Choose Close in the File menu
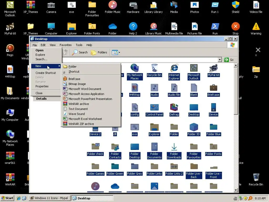The width and height of the screenshot is (269, 202). click(x=46, y=93)
